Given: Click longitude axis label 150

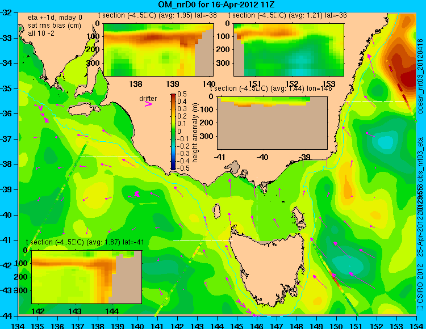Looking at the screenshot, I should [336, 326].
